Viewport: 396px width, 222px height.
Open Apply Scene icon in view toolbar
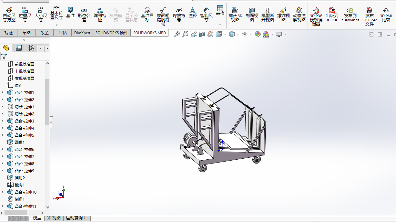tap(266, 34)
